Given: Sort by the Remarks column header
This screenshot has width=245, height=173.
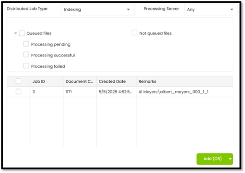Looking at the screenshot, I should click(184, 81).
